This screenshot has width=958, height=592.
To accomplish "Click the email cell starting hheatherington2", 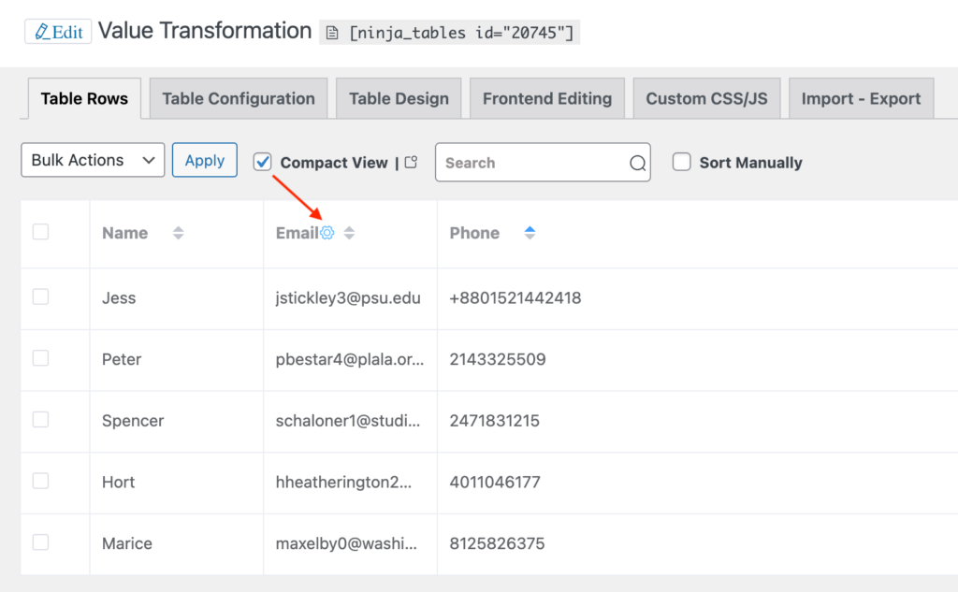I will click(x=343, y=482).
